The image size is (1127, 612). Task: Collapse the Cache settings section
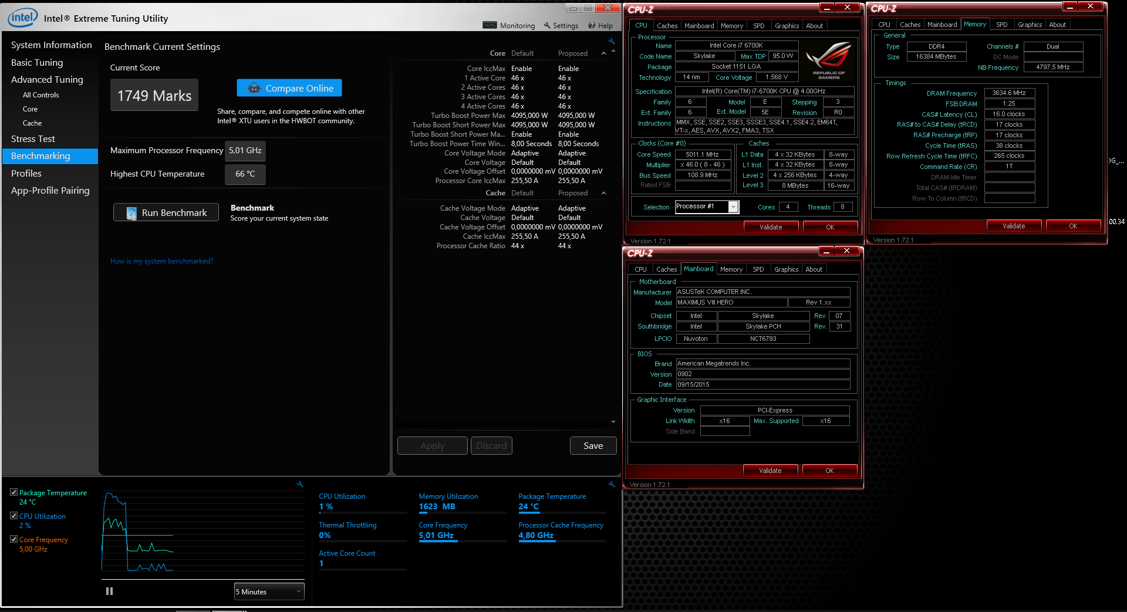(603, 193)
